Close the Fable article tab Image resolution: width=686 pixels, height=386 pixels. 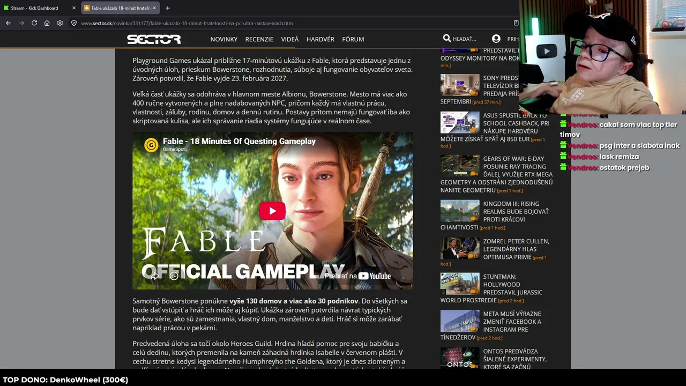(154, 8)
